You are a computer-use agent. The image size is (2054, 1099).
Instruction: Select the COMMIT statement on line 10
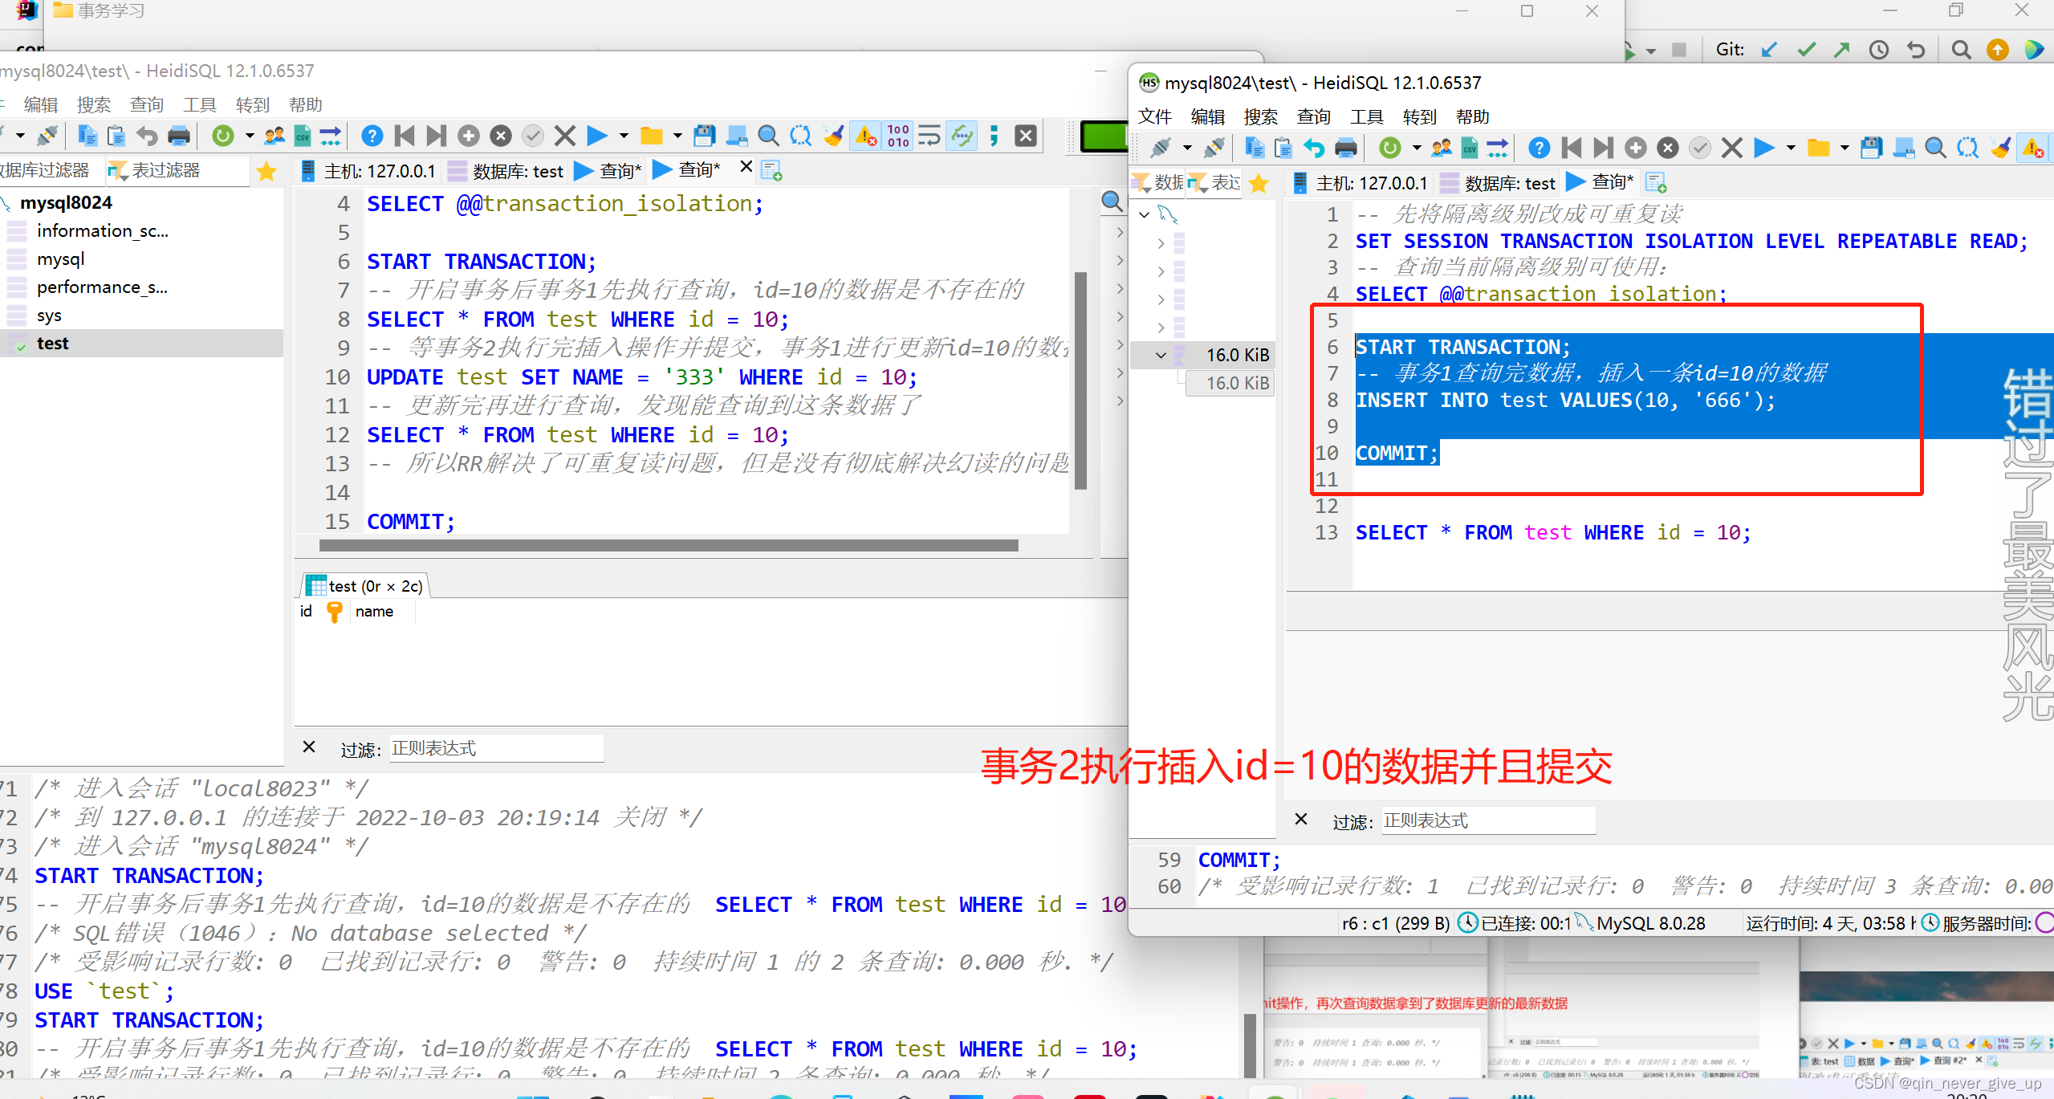tap(1397, 453)
